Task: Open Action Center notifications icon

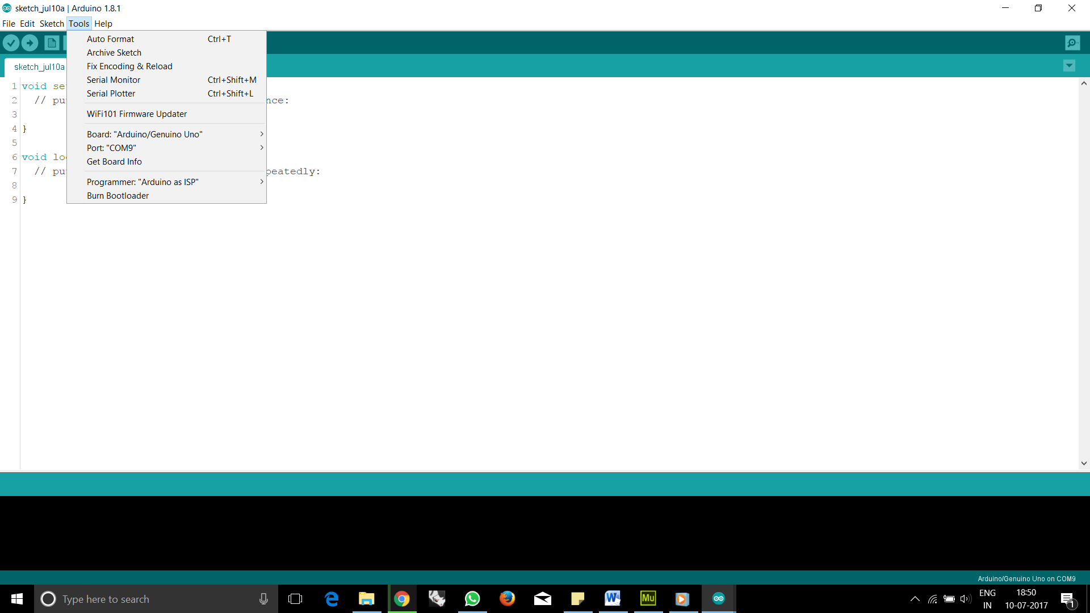Action: (x=1068, y=599)
